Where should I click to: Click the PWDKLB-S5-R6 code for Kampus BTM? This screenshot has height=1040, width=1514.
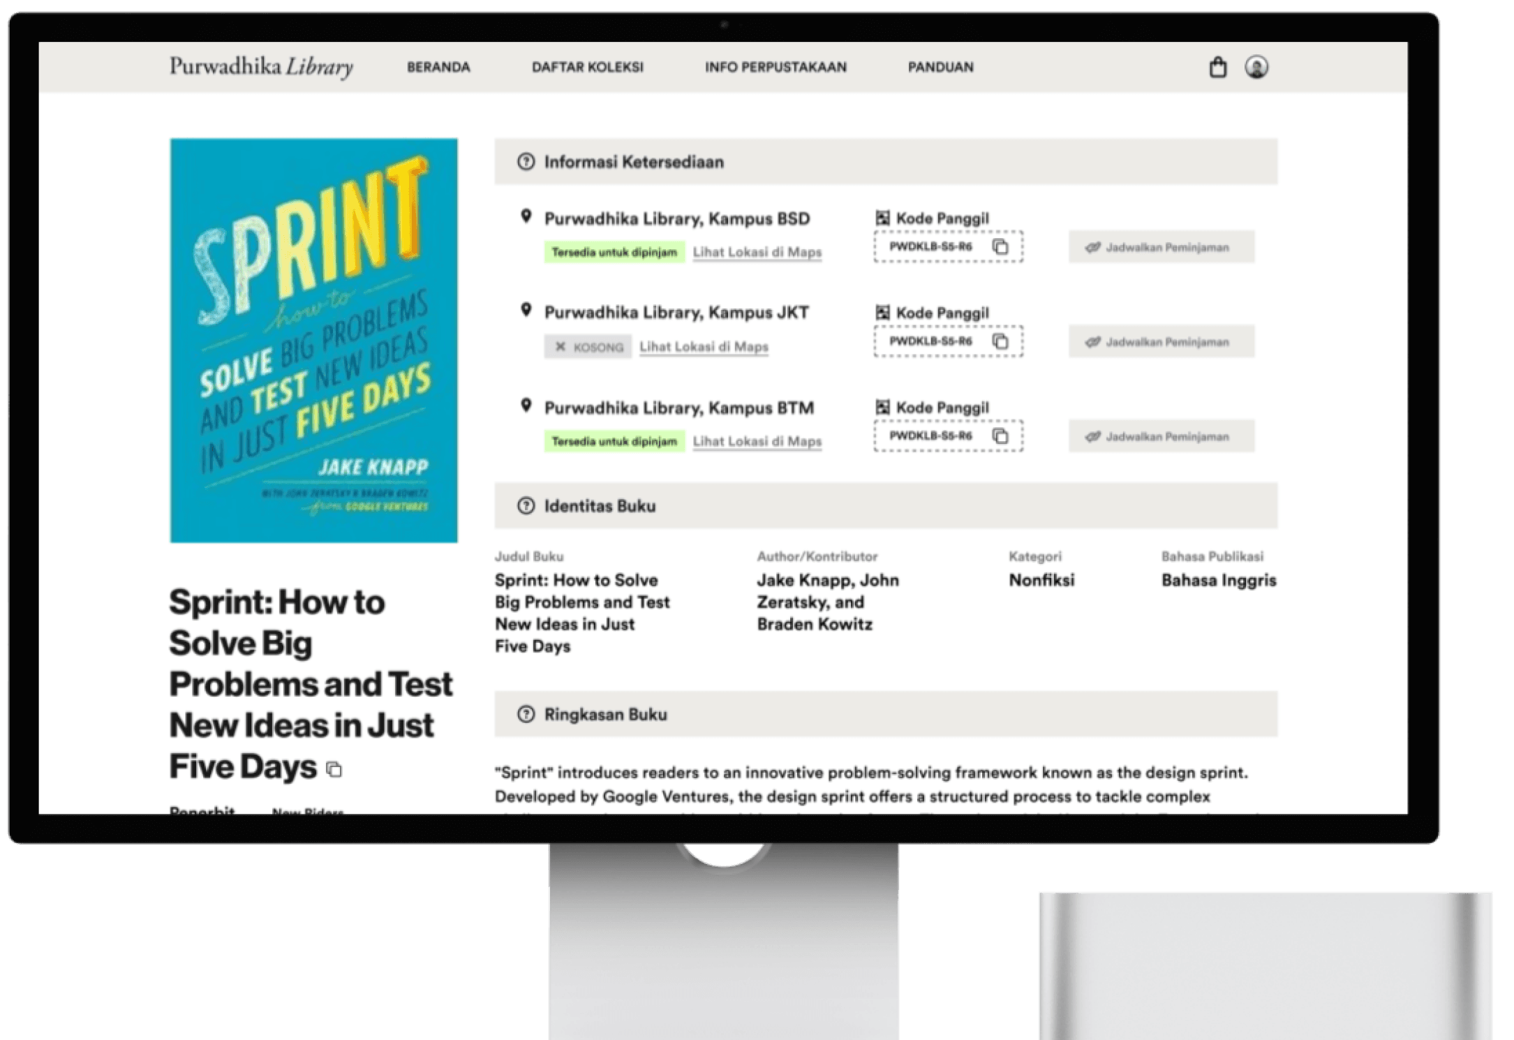[930, 436]
